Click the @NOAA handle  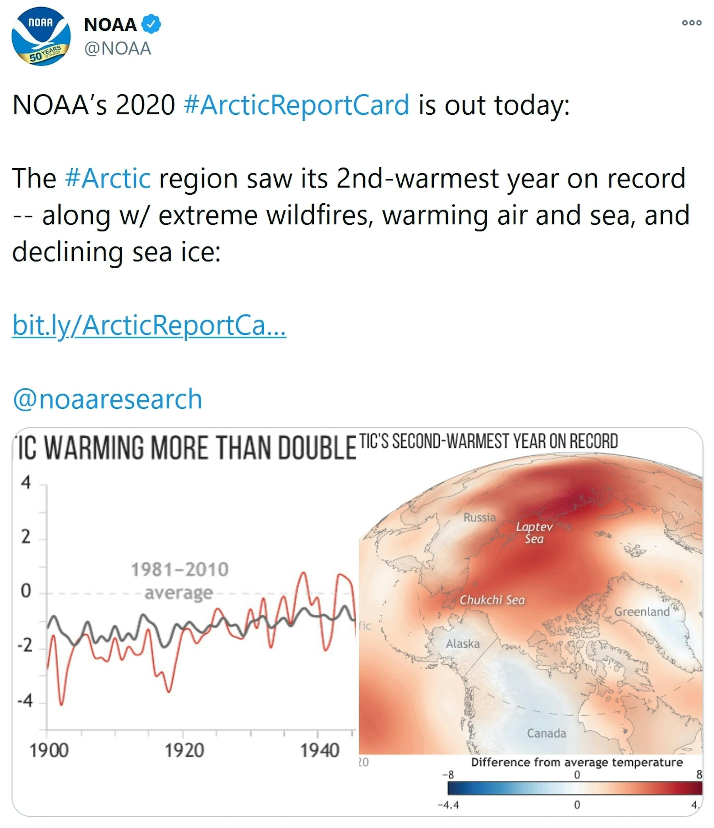pos(118,49)
